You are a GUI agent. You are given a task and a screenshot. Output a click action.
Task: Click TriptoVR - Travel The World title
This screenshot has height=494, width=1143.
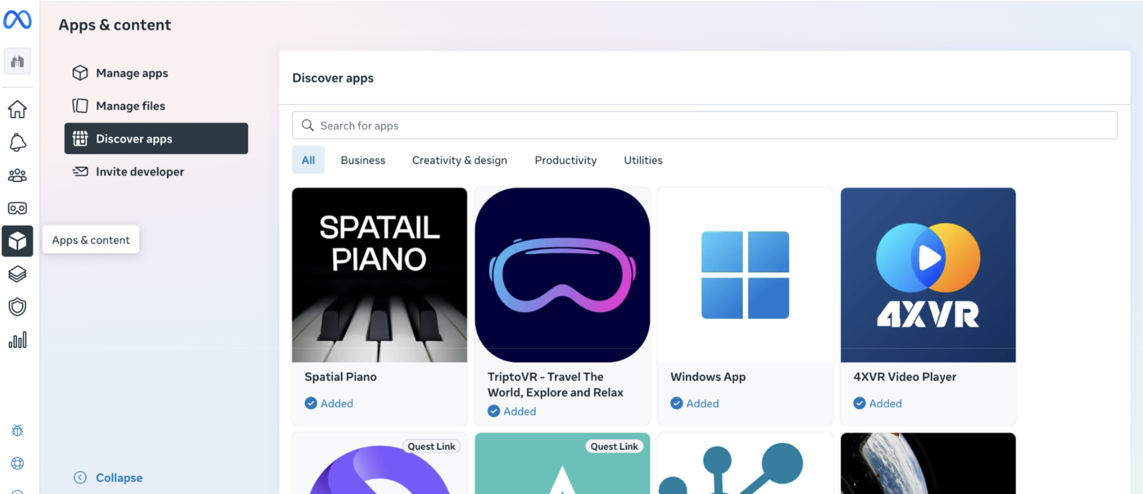click(555, 384)
